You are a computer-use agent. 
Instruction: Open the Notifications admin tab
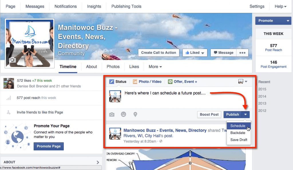tap(66, 6)
